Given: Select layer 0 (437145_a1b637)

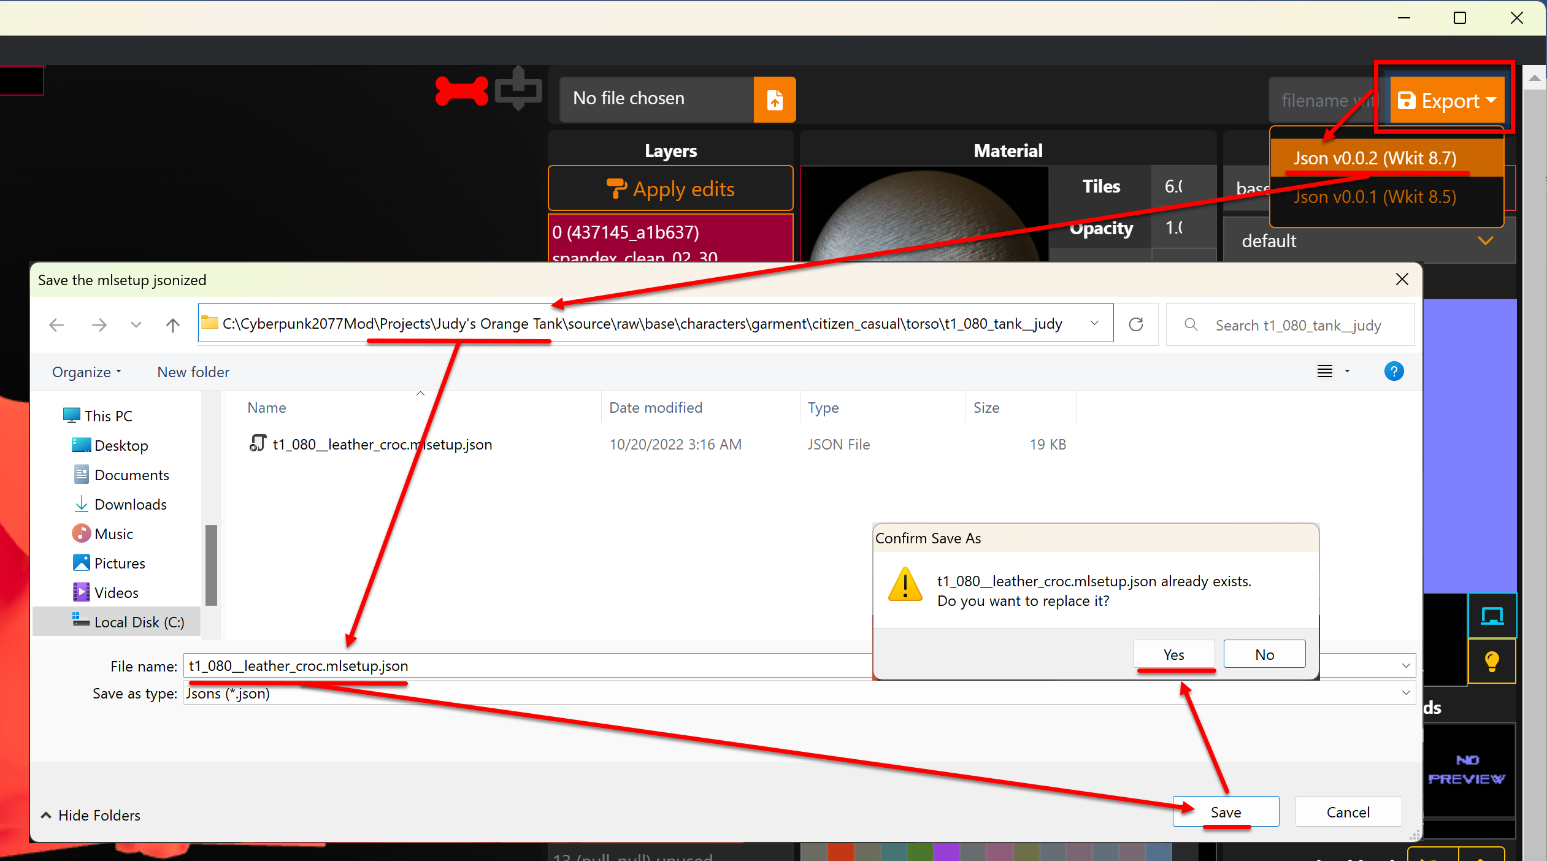Looking at the screenshot, I should [670, 239].
